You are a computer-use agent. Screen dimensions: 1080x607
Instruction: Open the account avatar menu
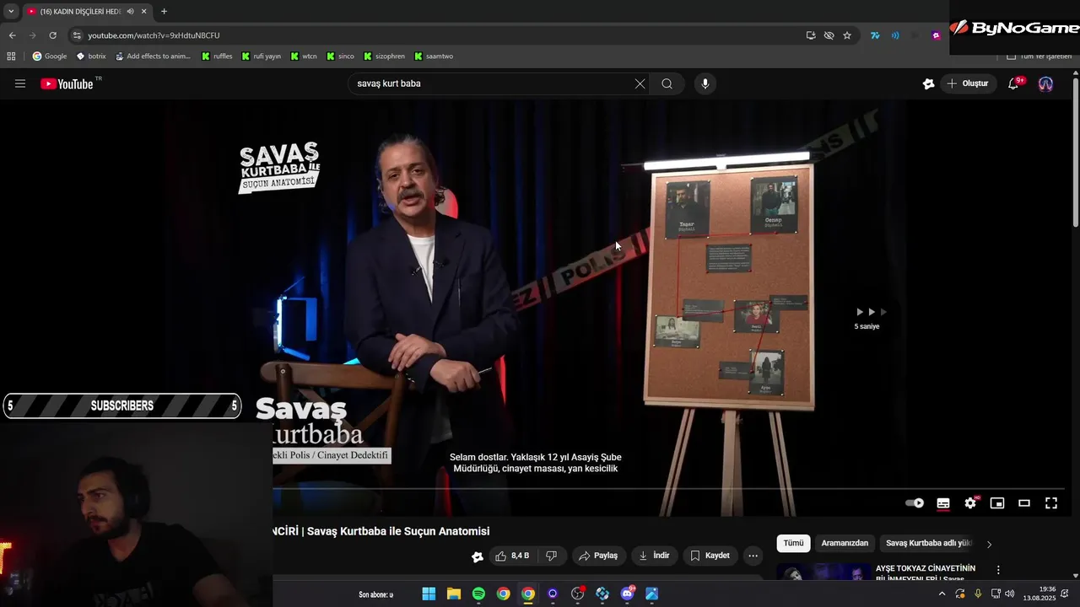(x=1045, y=83)
